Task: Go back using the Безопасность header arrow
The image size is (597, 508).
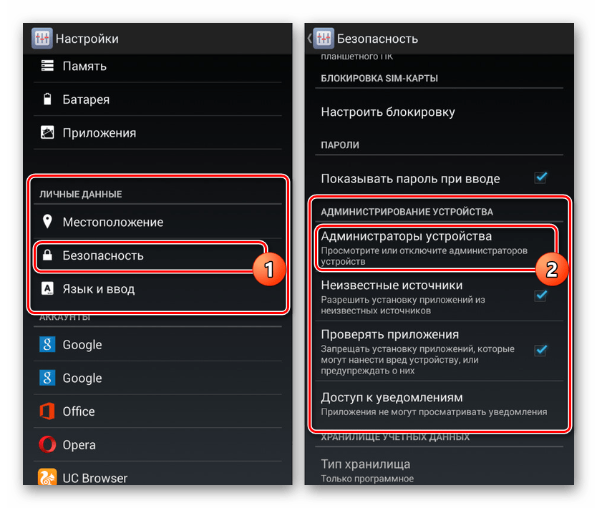Action: click(x=310, y=39)
